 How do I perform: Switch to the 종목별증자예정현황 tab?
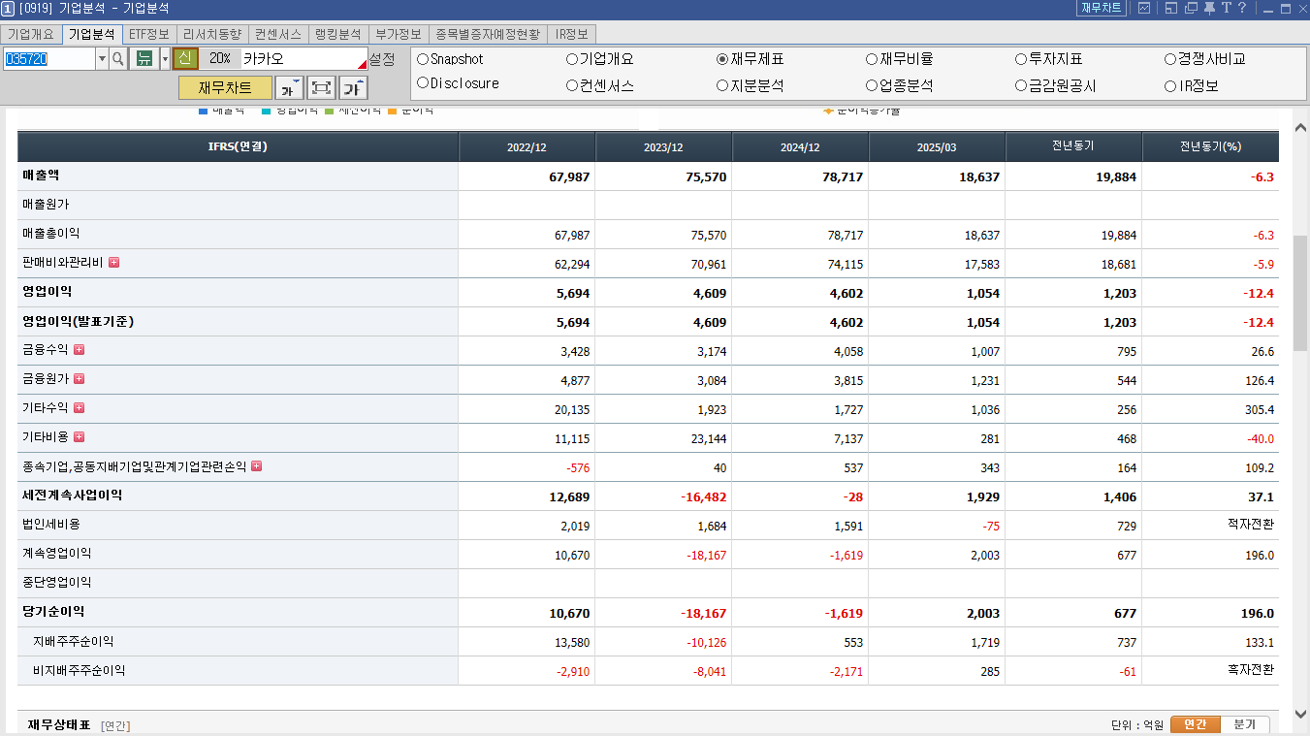(x=488, y=34)
